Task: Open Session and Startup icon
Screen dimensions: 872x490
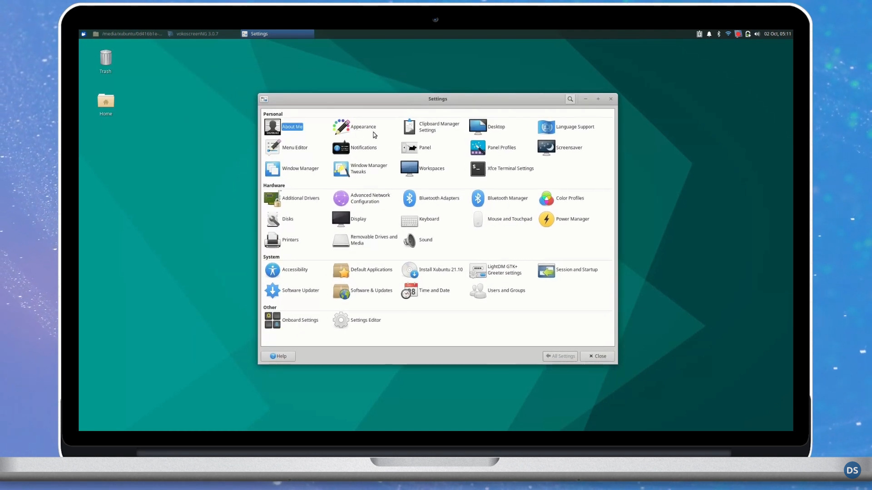Action: click(546, 270)
